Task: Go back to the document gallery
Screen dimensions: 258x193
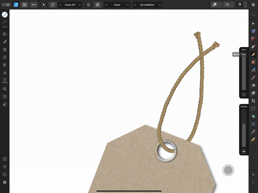Action: (6, 5)
